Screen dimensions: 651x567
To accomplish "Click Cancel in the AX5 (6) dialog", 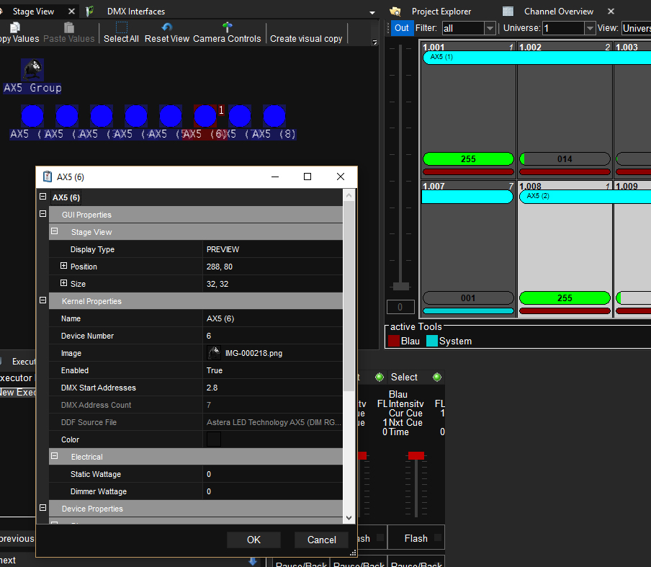I will [x=321, y=540].
